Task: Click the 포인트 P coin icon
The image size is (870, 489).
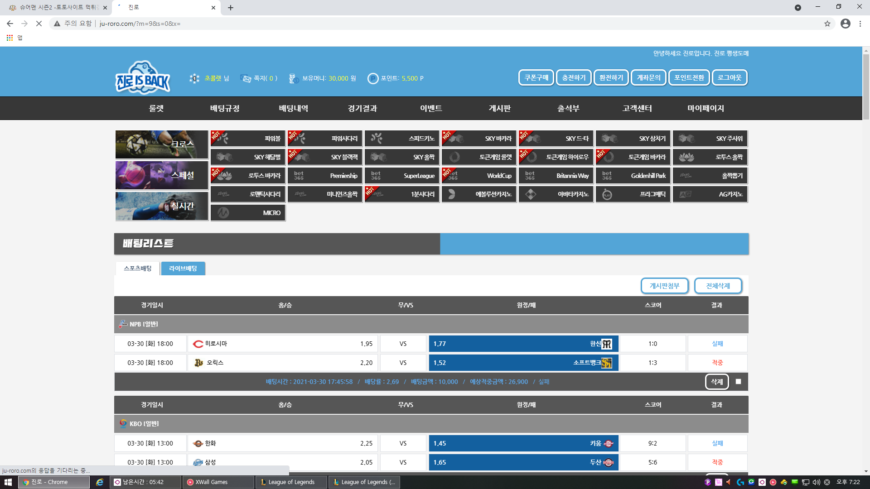Action: 372,78
